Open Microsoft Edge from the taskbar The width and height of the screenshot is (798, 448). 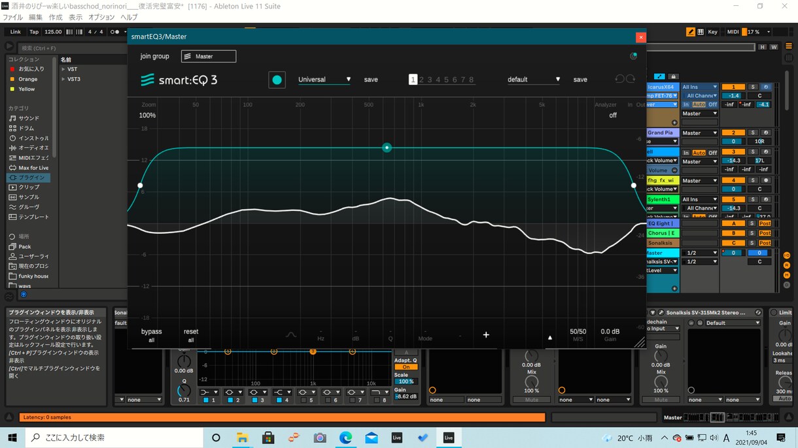[345, 438]
